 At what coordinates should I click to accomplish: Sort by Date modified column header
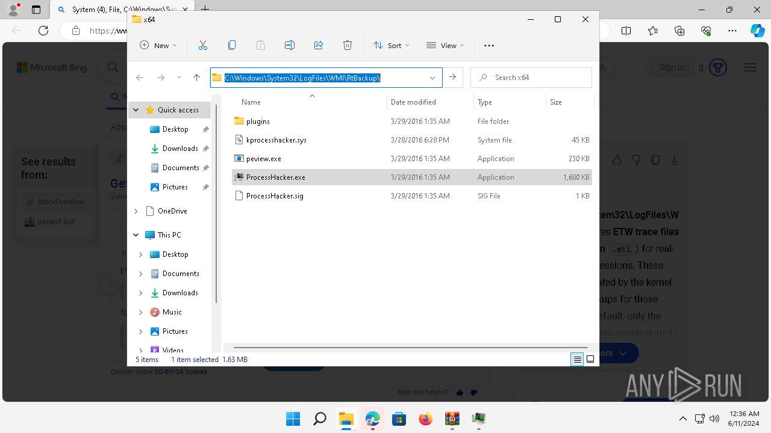tap(413, 102)
